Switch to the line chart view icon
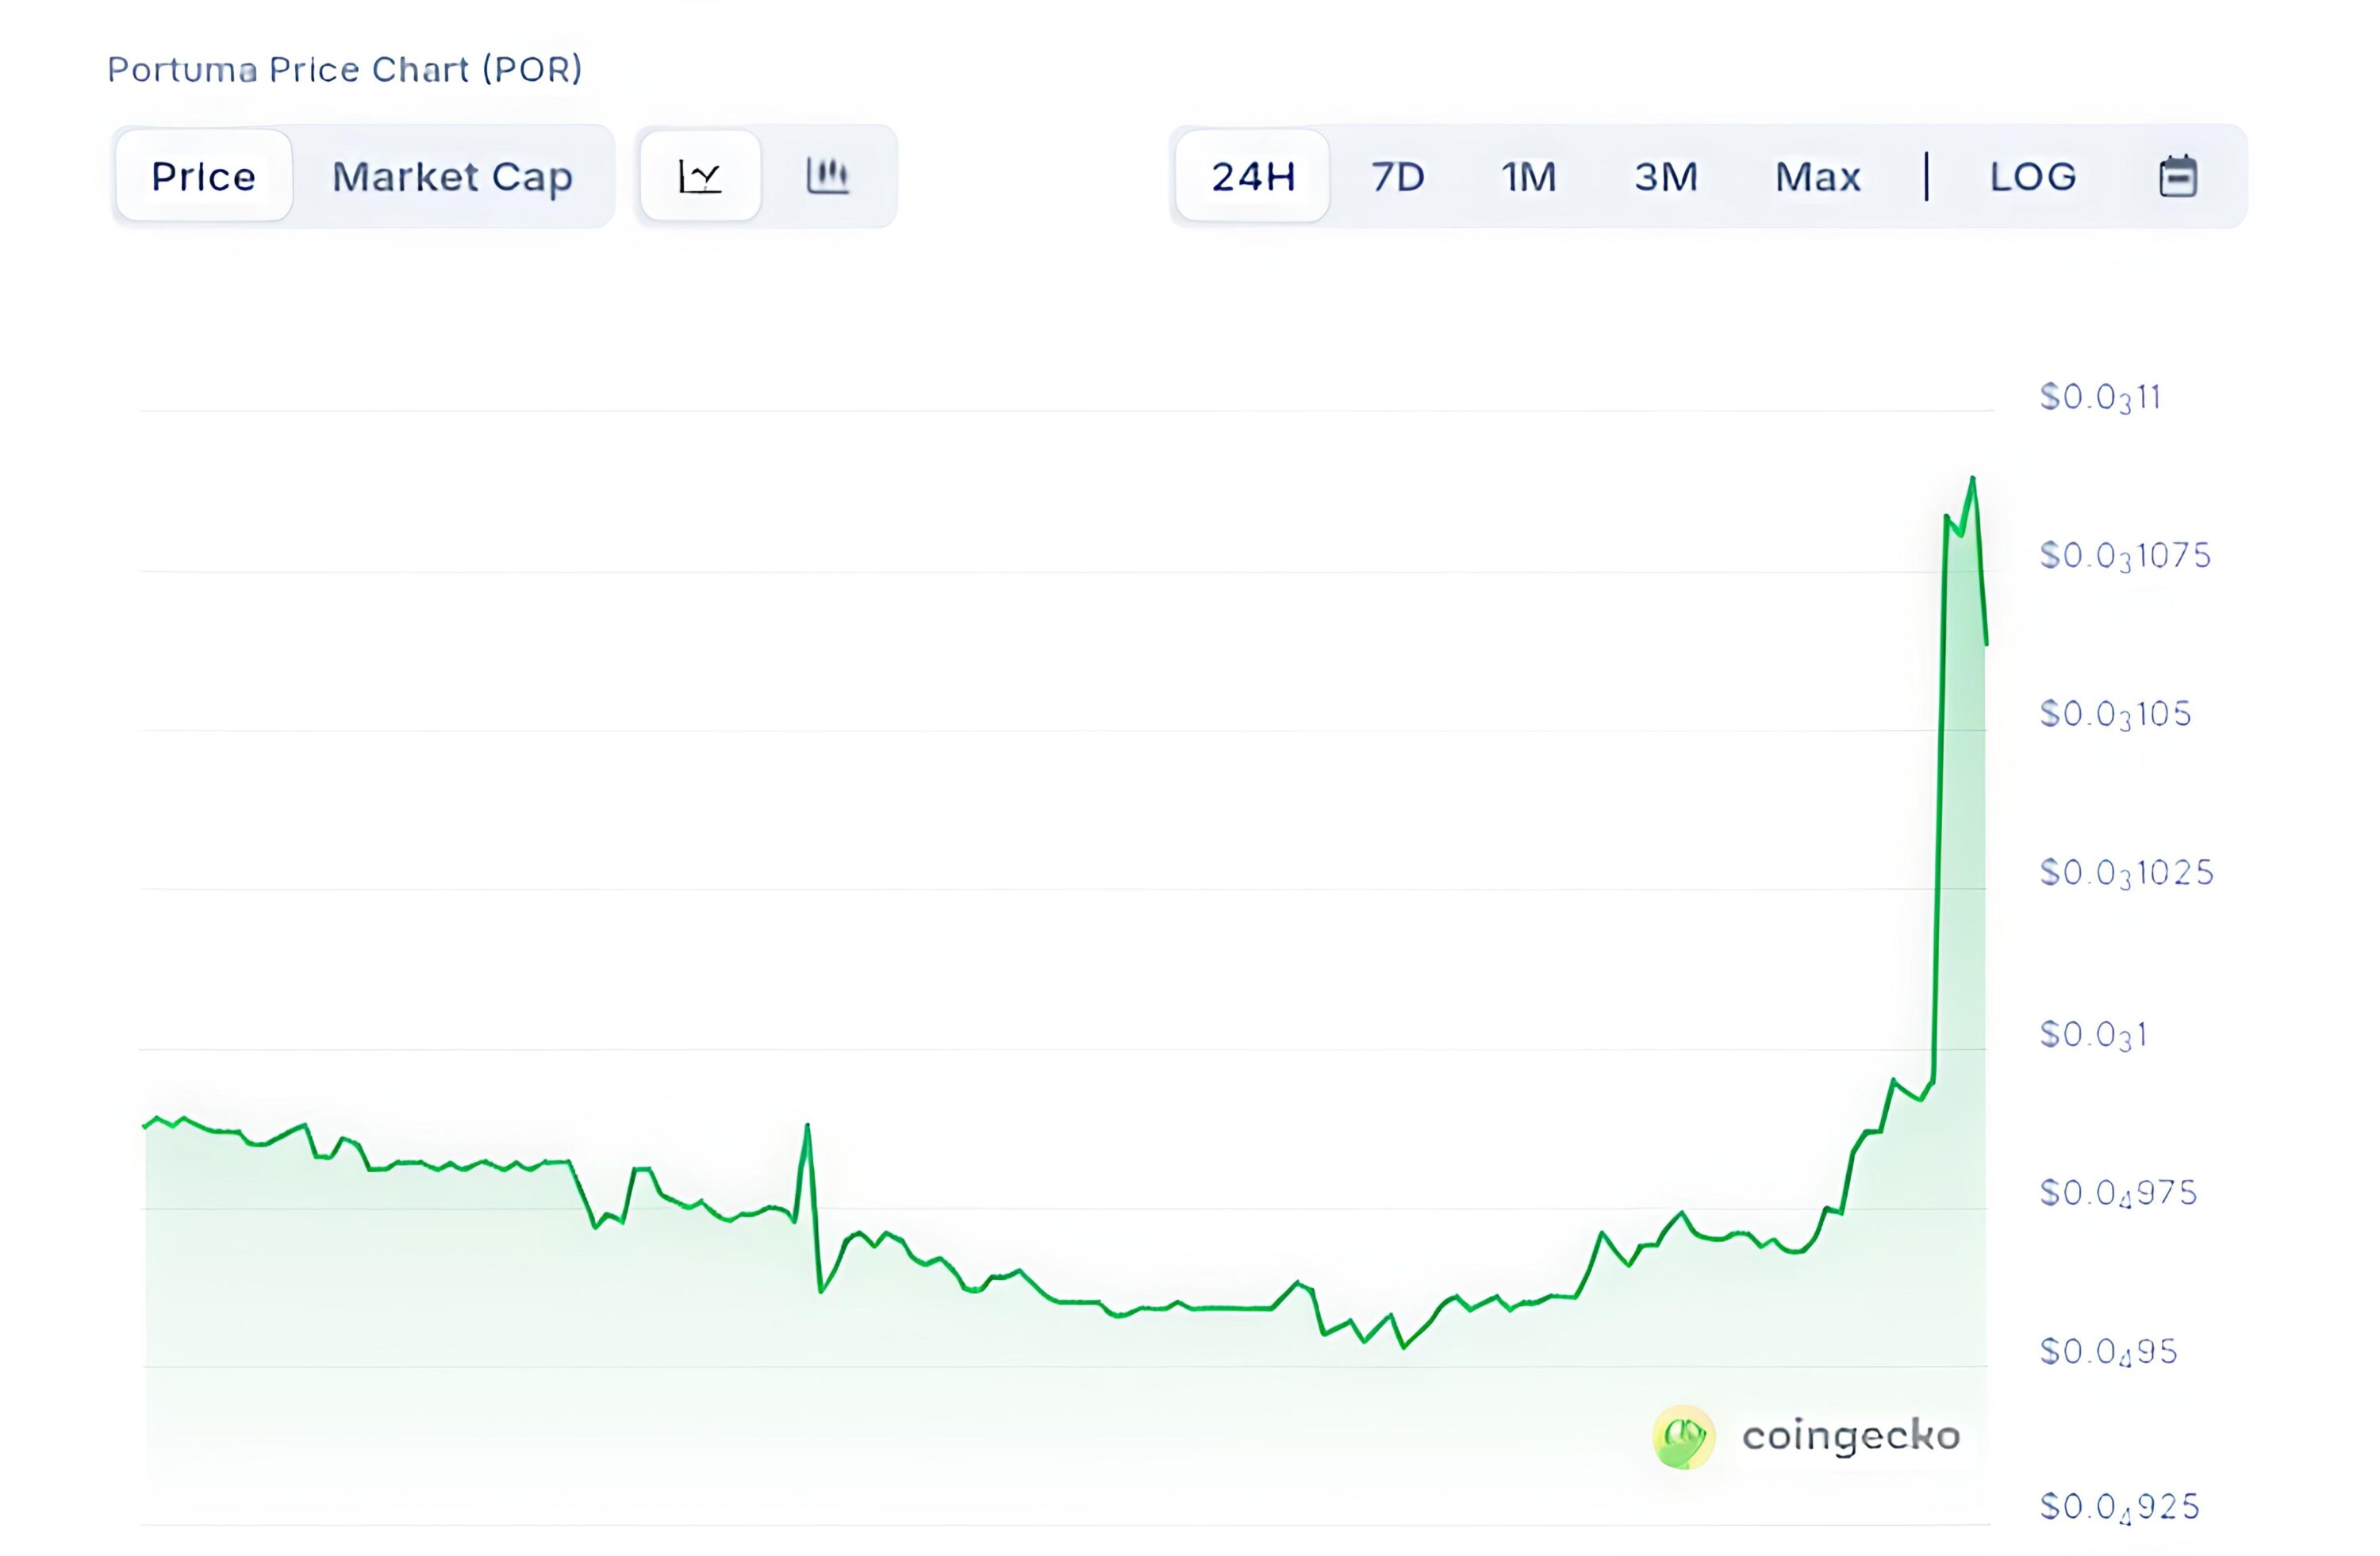The image size is (2380, 1556). (x=700, y=176)
